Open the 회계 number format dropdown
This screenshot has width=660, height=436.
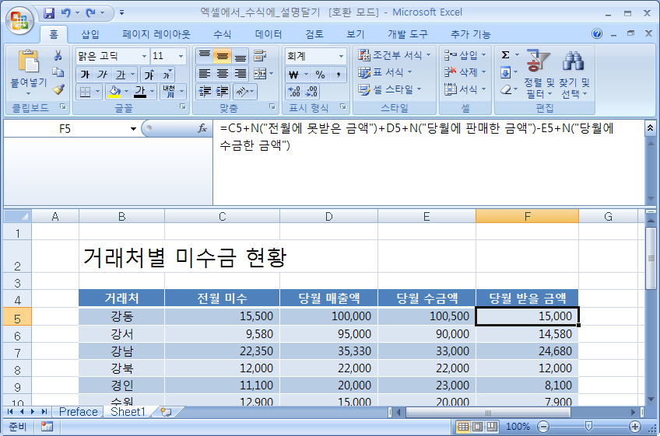341,56
